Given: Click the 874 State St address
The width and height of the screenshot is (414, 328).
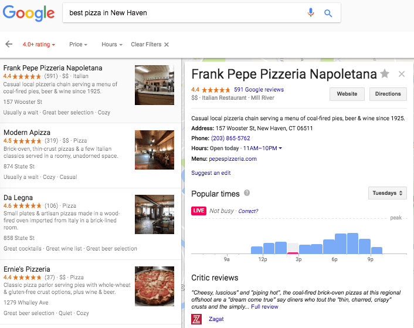Looking at the screenshot, I should [x=19, y=167].
